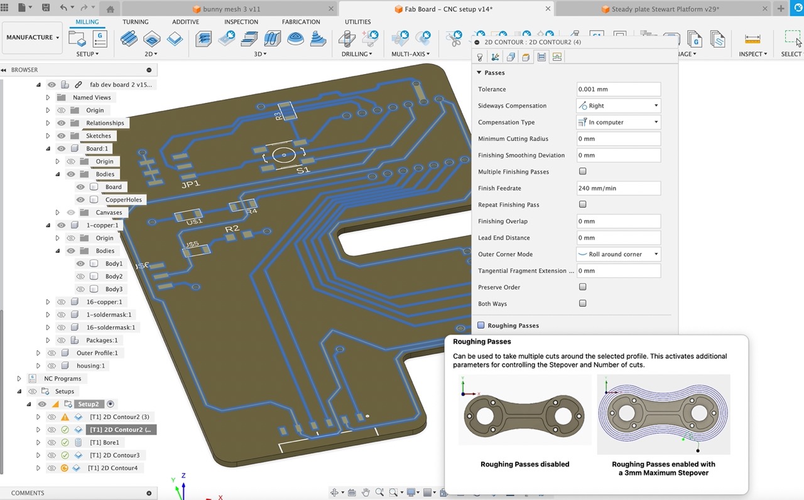Open Compensation Type dropdown
This screenshot has height=500, width=804.
click(618, 122)
